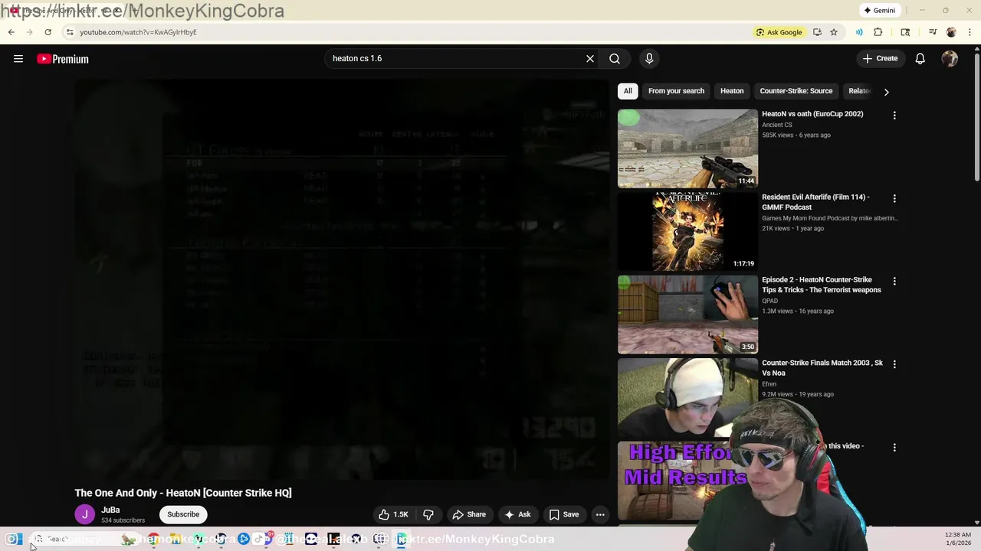Viewport: 981px width, 551px height.
Task: Open Gemini in Chrome
Action: pos(880,10)
